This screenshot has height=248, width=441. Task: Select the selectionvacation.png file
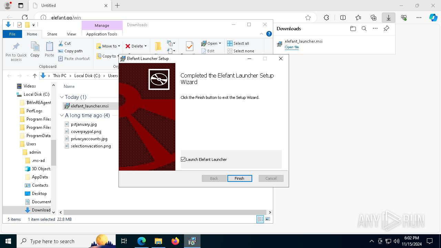[x=91, y=146]
